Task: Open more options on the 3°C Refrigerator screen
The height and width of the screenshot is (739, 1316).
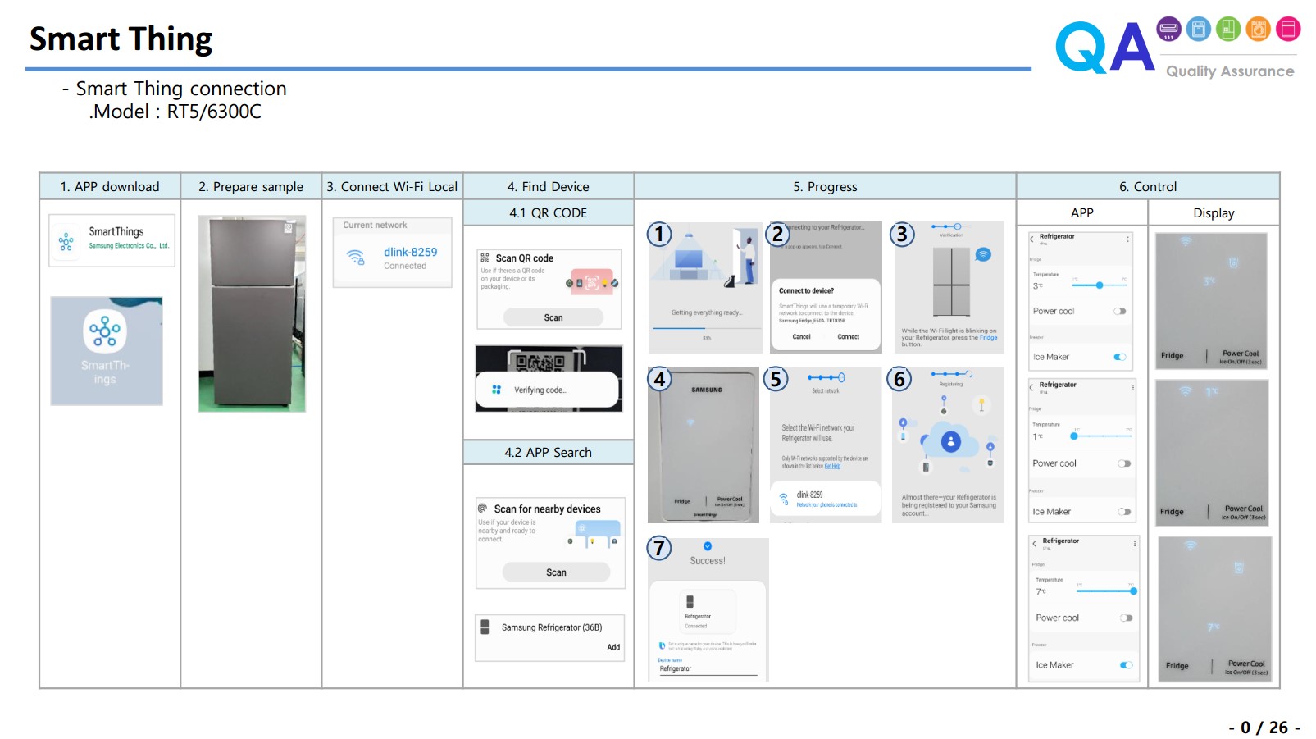Action: 1128,239
